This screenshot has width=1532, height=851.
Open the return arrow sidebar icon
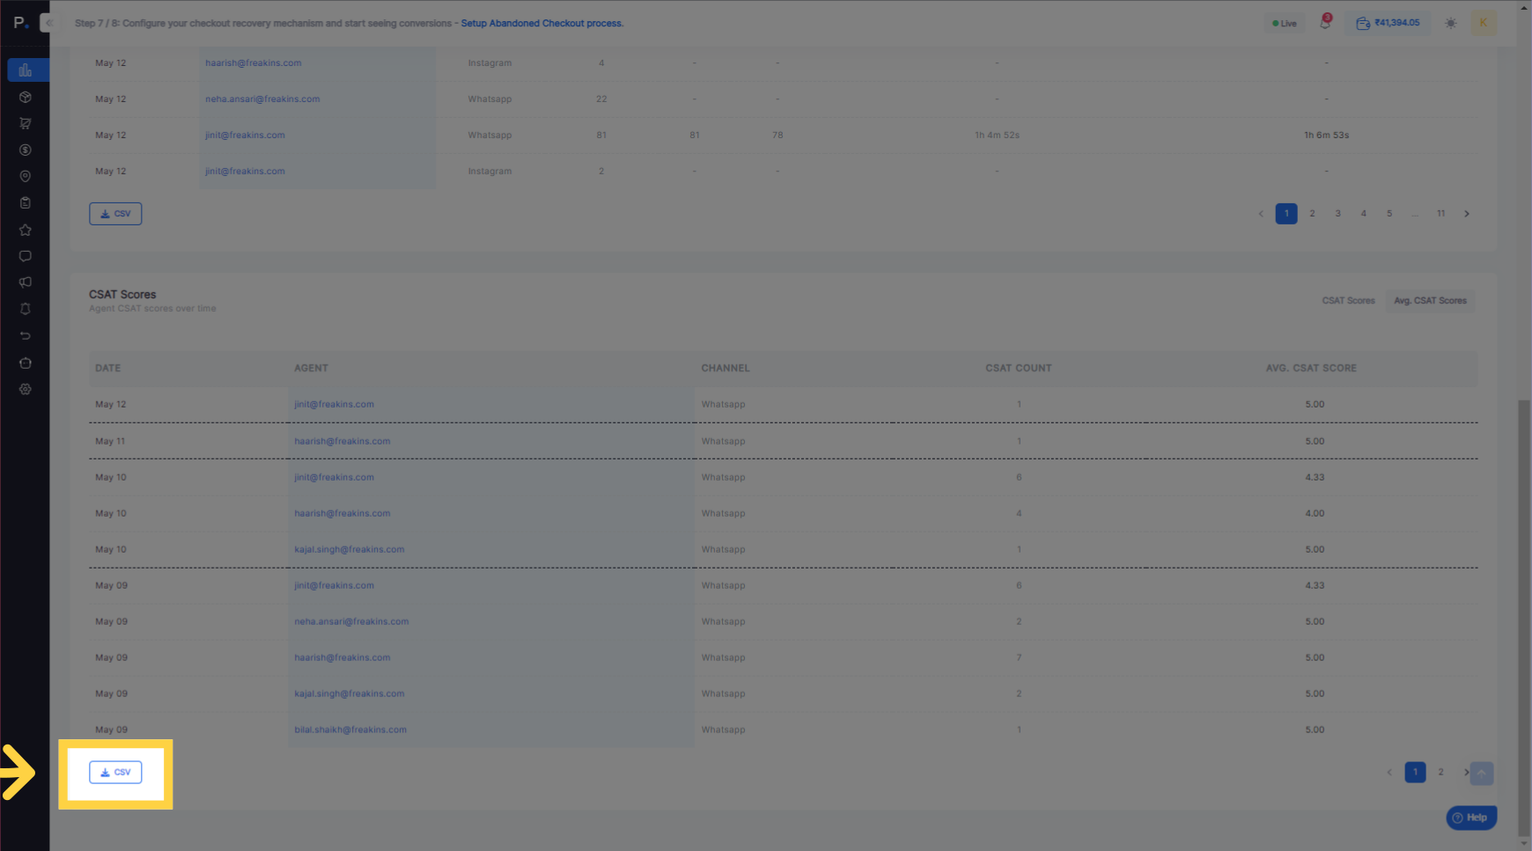pyautogui.click(x=26, y=335)
